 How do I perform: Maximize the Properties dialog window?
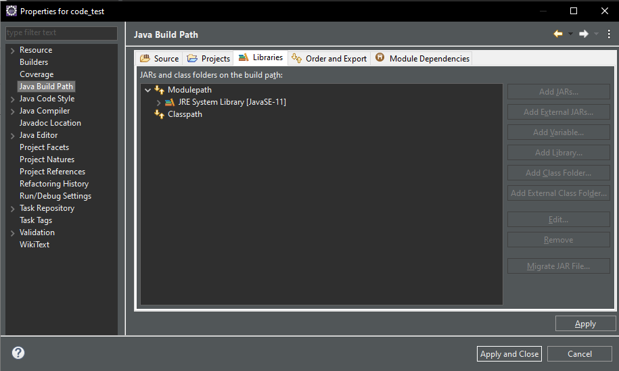pos(574,11)
